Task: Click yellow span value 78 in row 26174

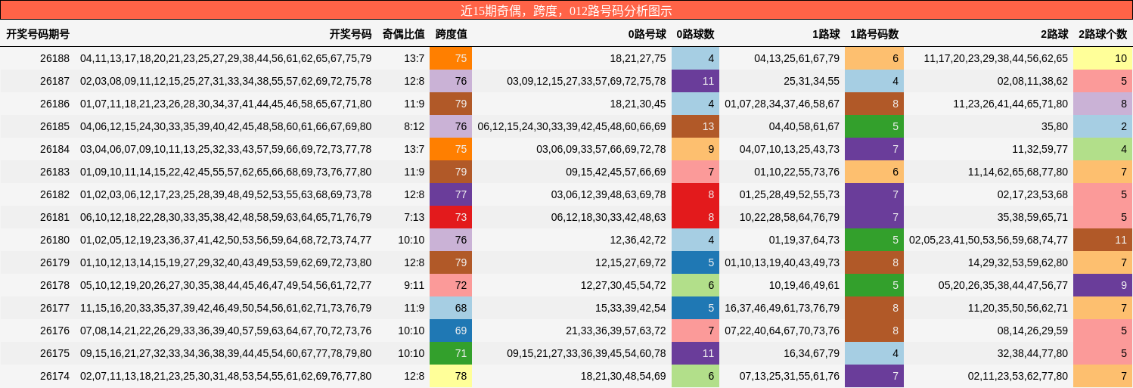Action: click(x=451, y=376)
